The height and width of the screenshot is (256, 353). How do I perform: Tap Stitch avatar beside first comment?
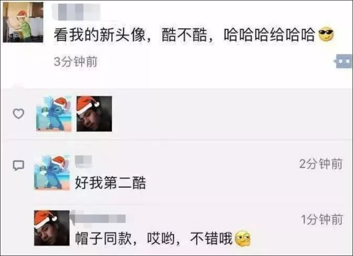tap(52, 172)
